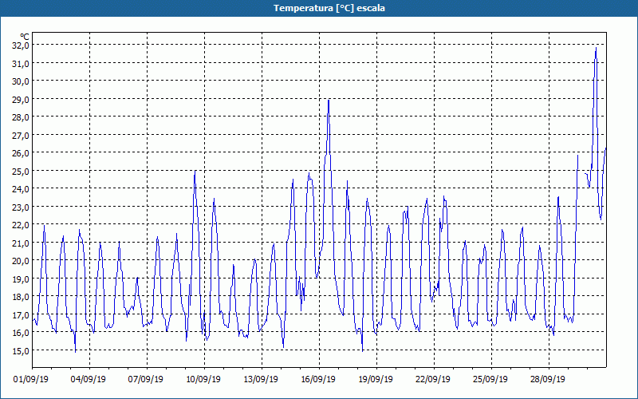Select the 30,0 axis value
The width and height of the screenshot is (638, 399).
21,81
